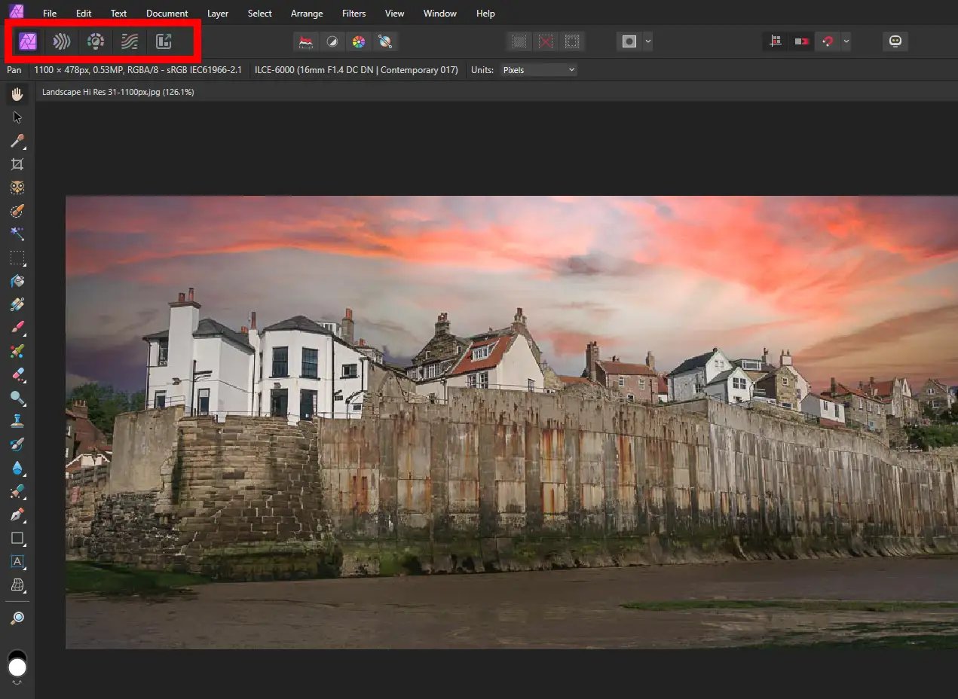Select the Rectangular Marquee tool
Viewport: 958px width, 699px height.
coord(17,258)
